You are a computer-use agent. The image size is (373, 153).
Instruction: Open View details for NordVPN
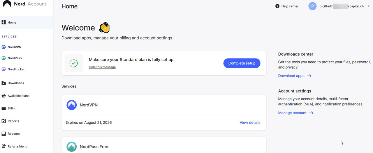250,122
